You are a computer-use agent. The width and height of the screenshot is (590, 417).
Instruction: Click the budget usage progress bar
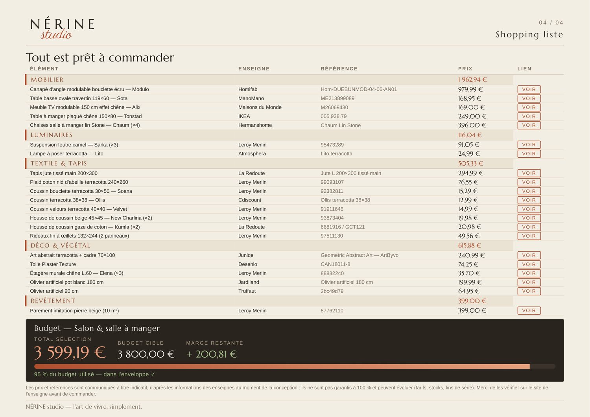tap(295, 367)
